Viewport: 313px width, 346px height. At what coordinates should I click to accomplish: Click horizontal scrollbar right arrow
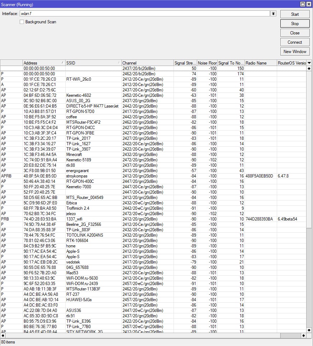click(x=304, y=336)
